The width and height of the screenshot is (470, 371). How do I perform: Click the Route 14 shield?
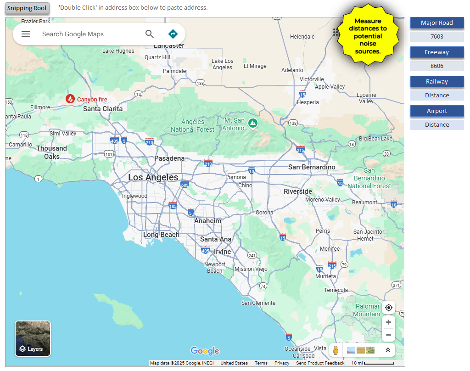pos(138,94)
